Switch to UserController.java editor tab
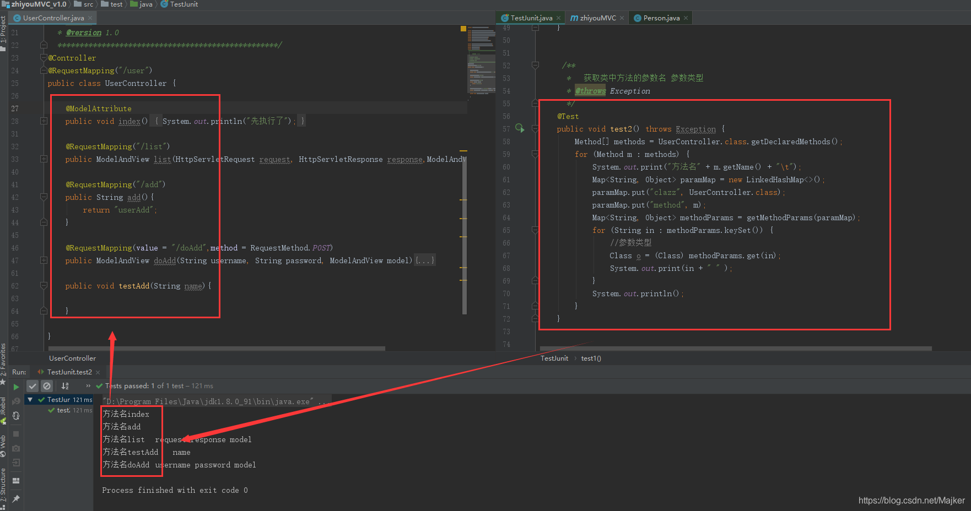This screenshot has height=511, width=971. pyautogui.click(x=53, y=18)
